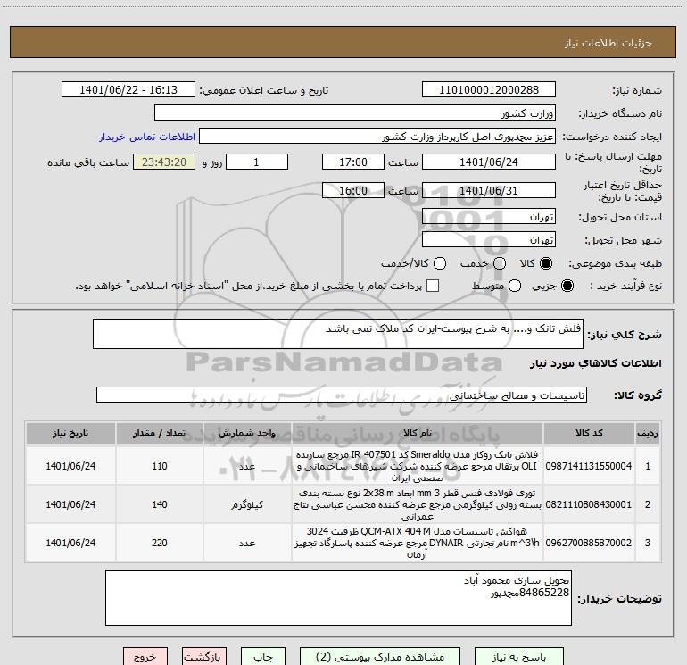Click the buyer notes text area
The height and width of the screenshot is (665, 687).
tap(338, 598)
